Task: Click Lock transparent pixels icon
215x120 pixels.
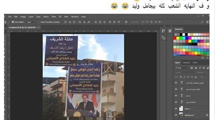Action: pos(181,77)
